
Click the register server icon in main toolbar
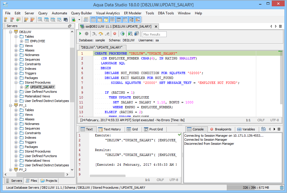pos(5,20)
